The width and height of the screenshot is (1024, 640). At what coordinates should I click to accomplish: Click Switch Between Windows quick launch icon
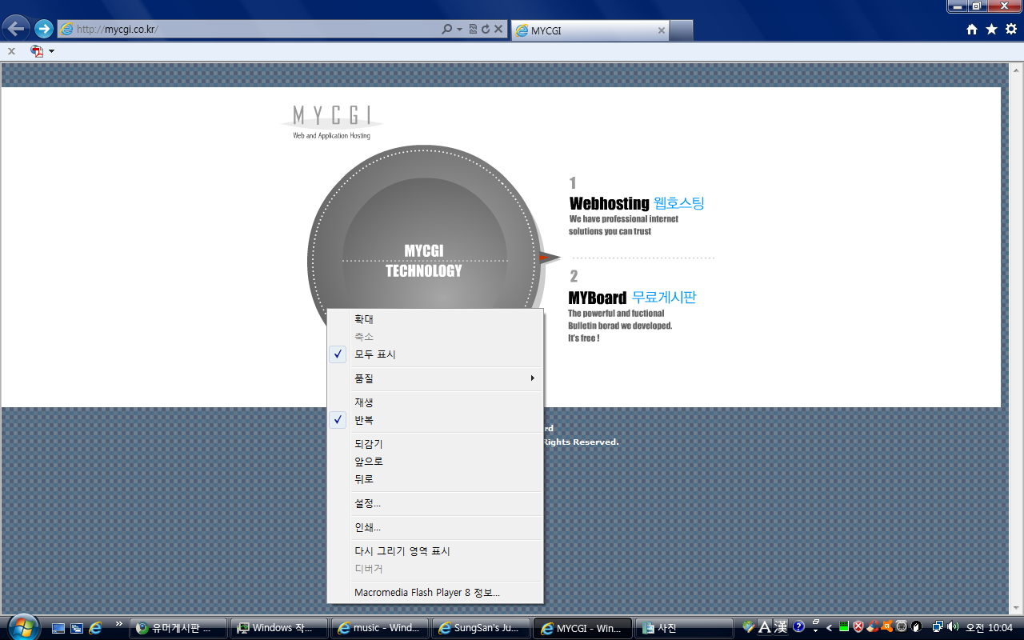(x=77, y=628)
